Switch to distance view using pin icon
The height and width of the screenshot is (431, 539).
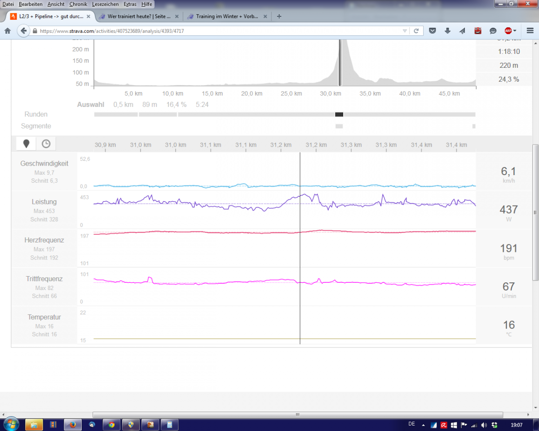[26, 144]
